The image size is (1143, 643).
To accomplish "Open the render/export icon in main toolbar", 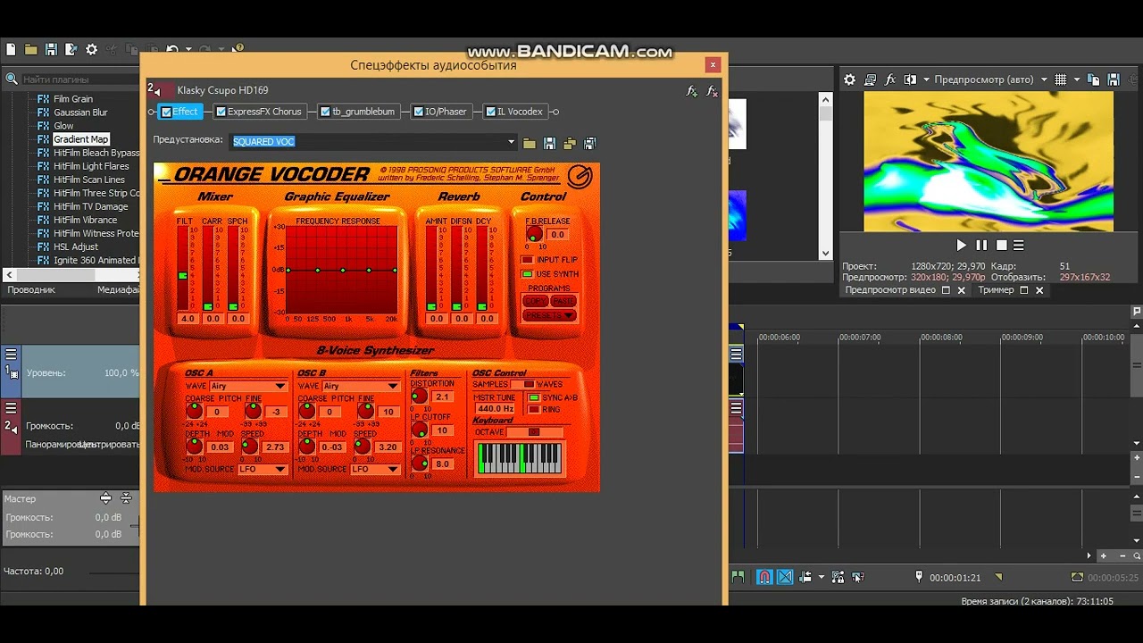I will coord(71,50).
